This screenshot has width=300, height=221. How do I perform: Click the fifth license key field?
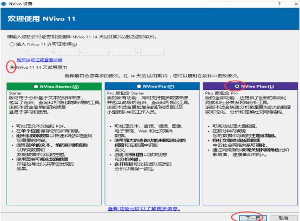click(152, 53)
